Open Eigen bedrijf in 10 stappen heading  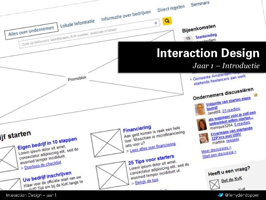pos(47,143)
